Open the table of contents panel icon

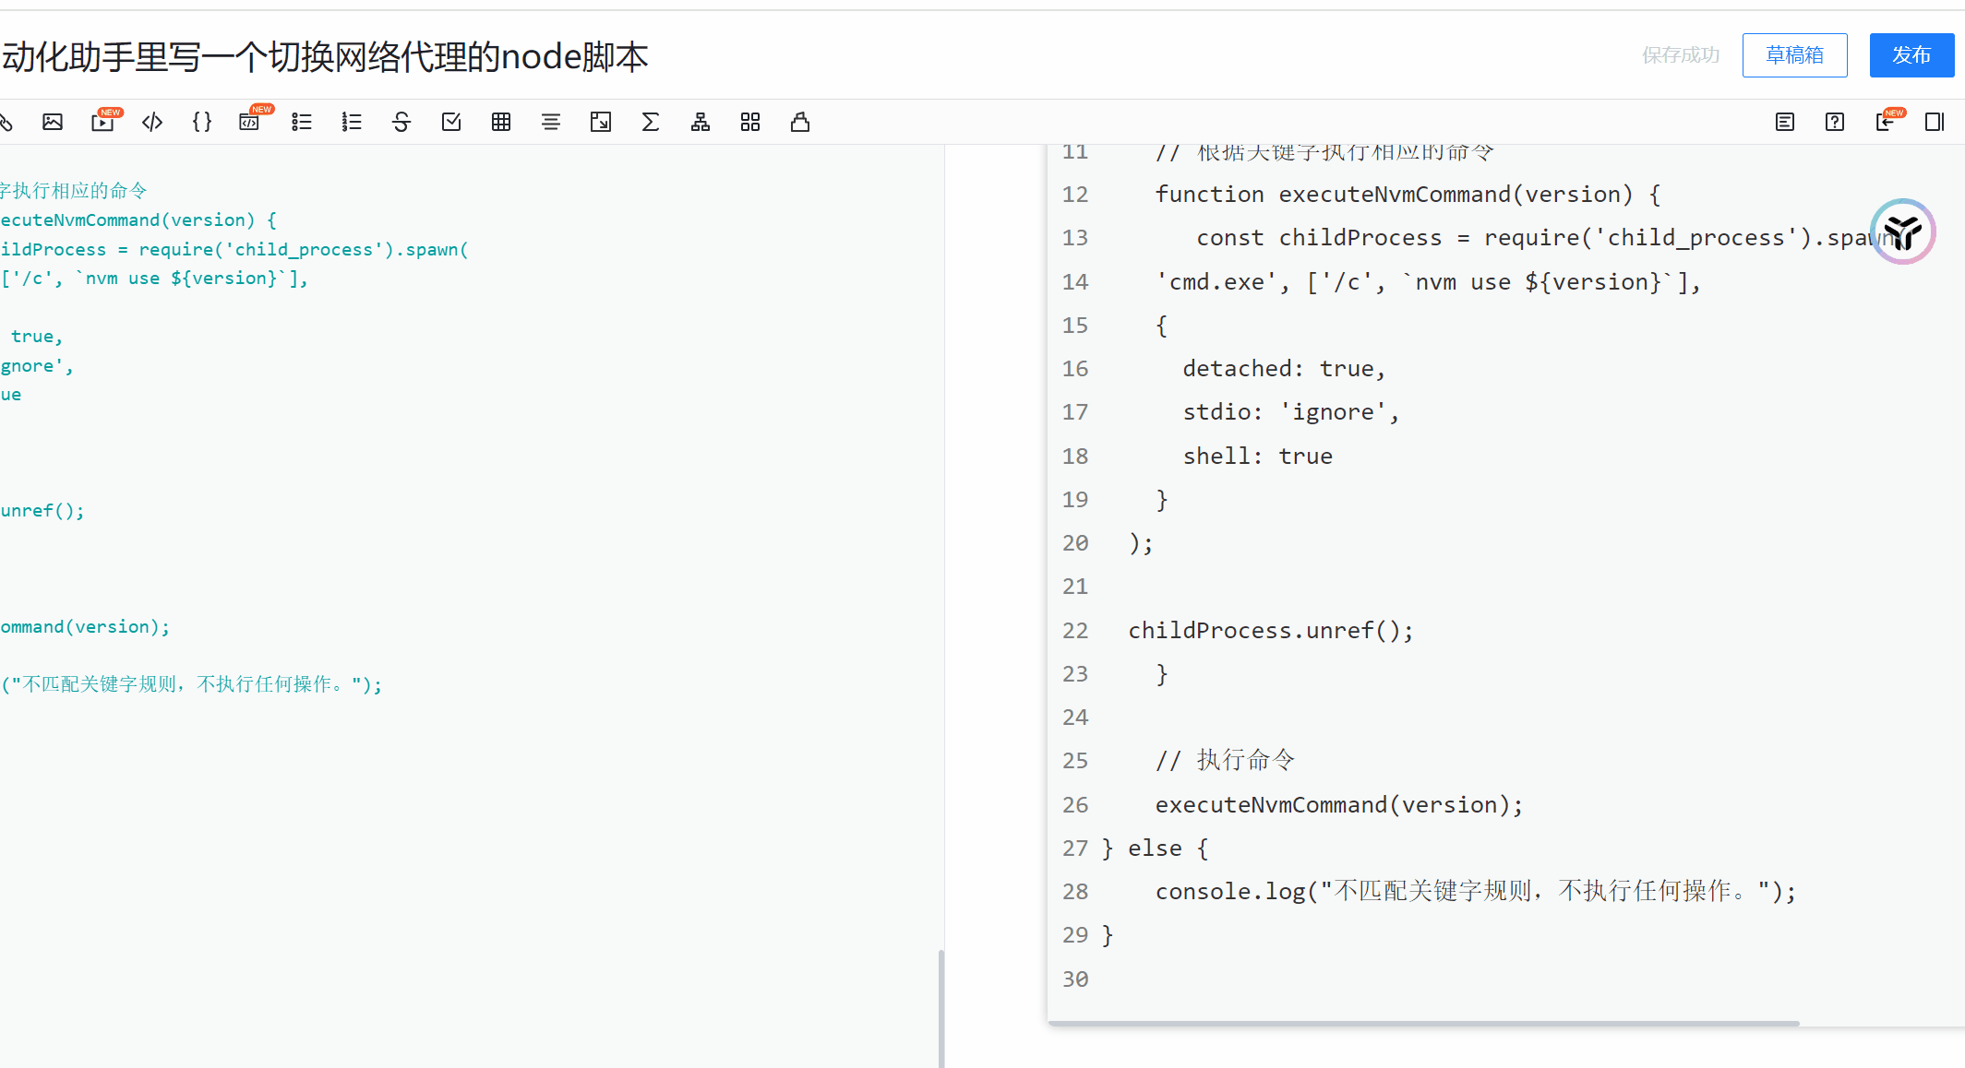pyautogui.click(x=1785, y=122)
